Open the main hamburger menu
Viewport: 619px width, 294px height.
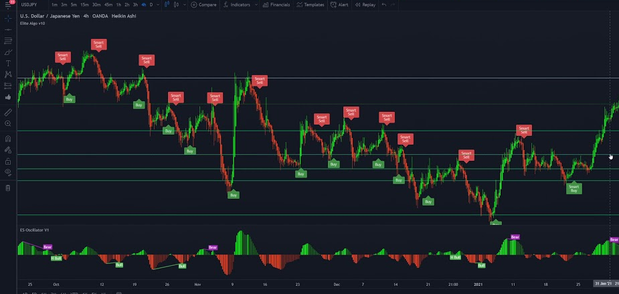pyautogui.click(x=8, y=5)
